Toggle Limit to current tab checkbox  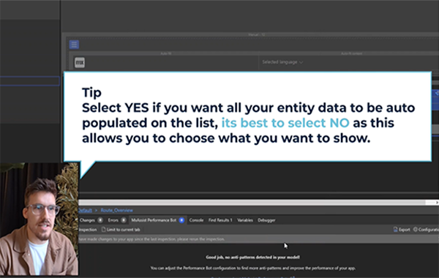click(121, 230)
